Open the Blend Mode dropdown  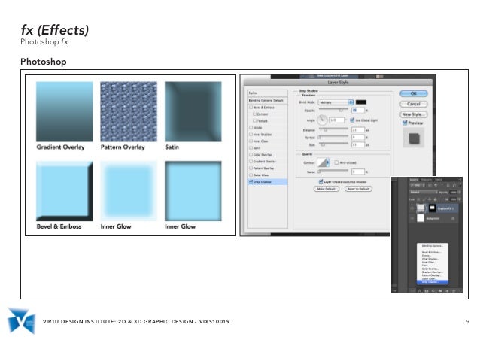tap(336, 102)
